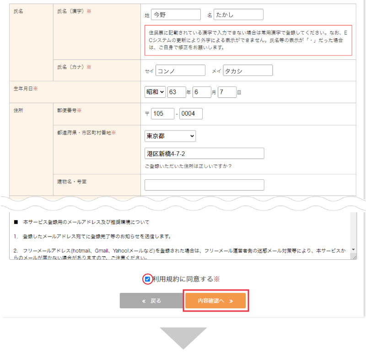Select the メイ katakana given name field

click(248, 70)
